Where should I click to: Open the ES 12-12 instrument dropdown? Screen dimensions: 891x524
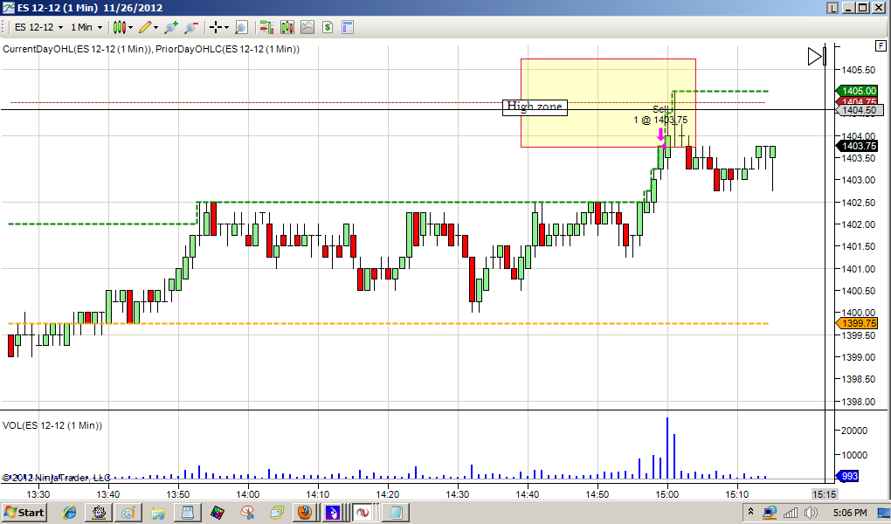38,27
